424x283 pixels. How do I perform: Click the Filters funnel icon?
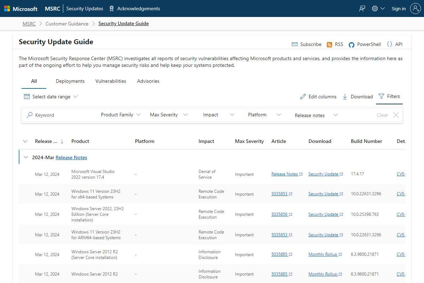coord(381,96)
